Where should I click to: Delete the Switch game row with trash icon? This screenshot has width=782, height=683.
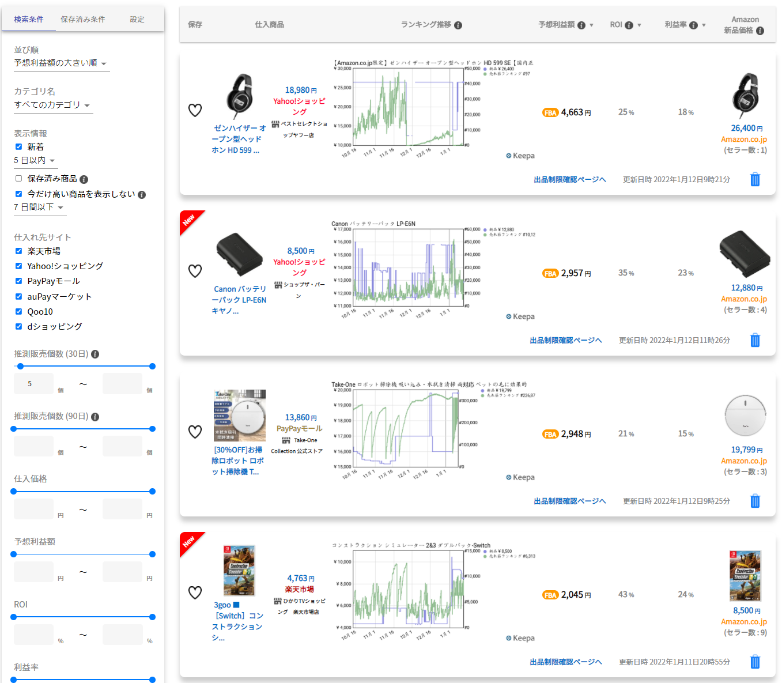[755, 662]
